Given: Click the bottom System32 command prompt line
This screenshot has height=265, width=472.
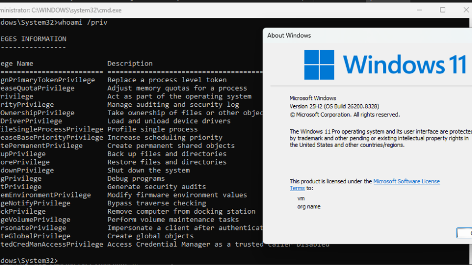Looking at the screenshot, I should point(29,260).
